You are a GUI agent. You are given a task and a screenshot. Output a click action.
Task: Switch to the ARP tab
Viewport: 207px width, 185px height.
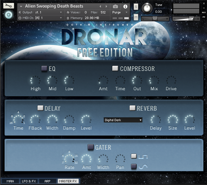(48, 181)
